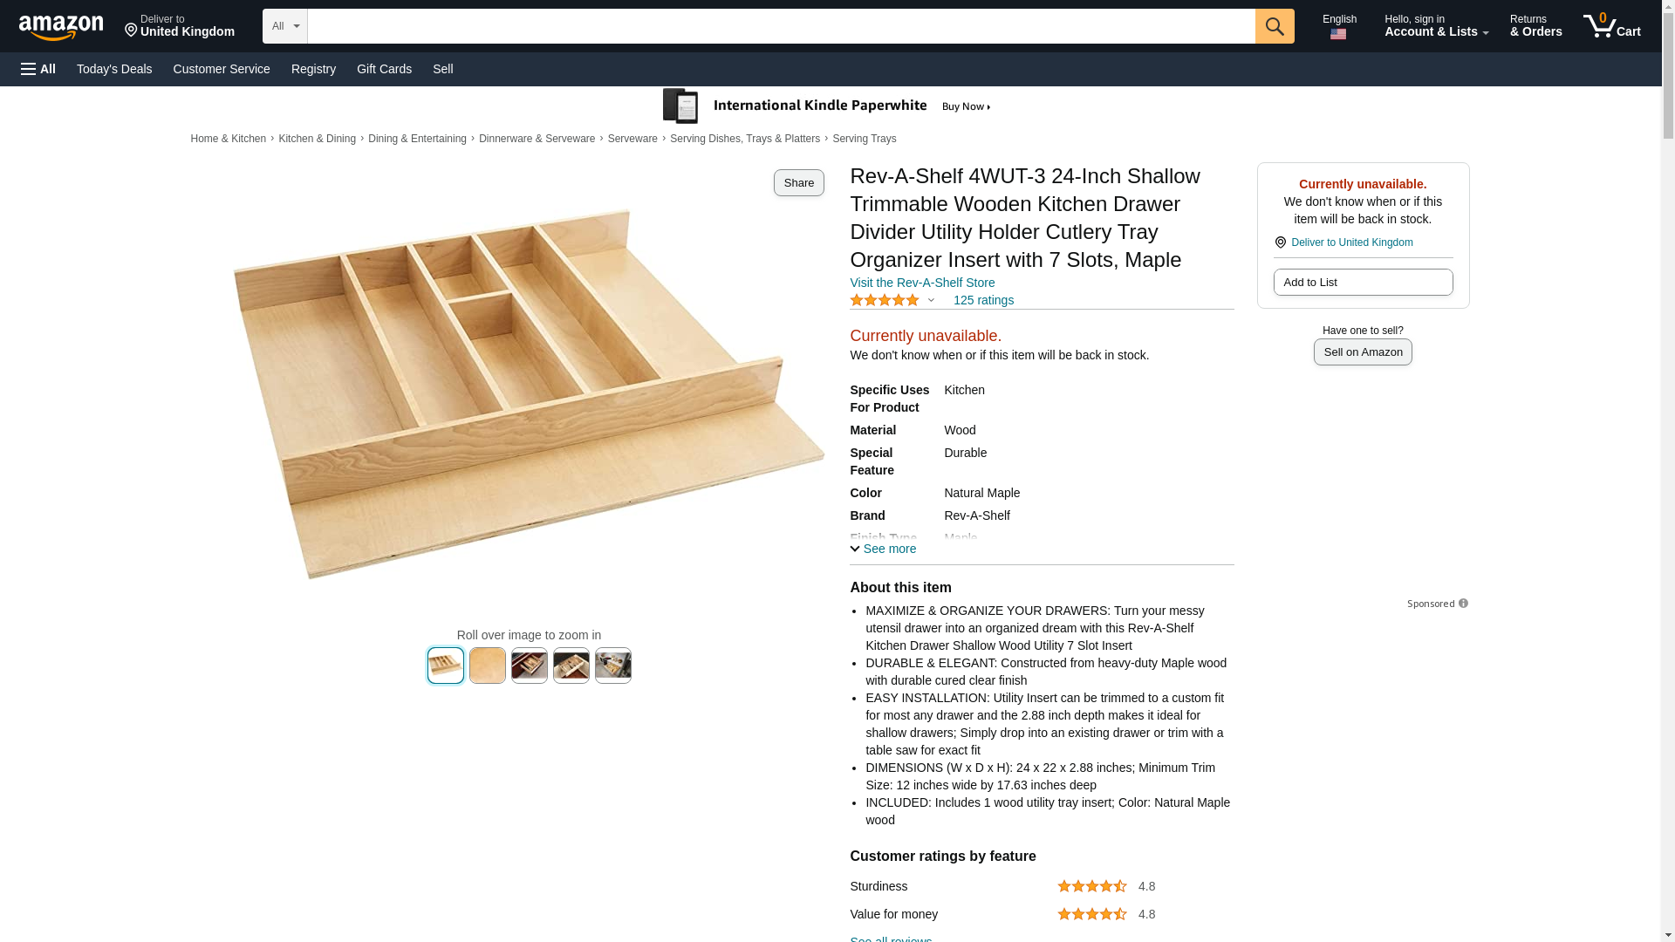Click the Add to List button
Image resolution: width=1675 pixels, height=942 pixels.
(x=1363, y=282)
